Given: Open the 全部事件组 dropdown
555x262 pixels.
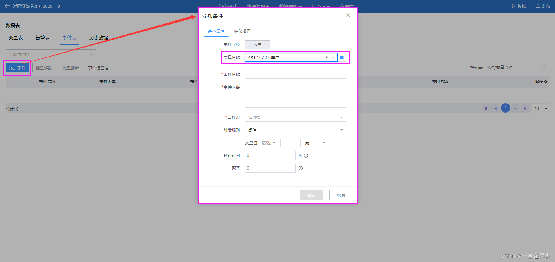Looking at the screenshot, I should [x=51, y=54].
